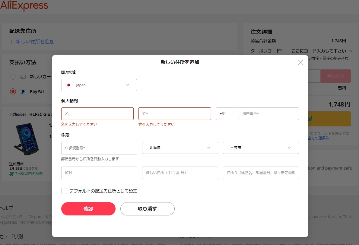This screenshot has height=245, width=359.
Task: Check default shipping address checkbox
Action: pos(64,191)
